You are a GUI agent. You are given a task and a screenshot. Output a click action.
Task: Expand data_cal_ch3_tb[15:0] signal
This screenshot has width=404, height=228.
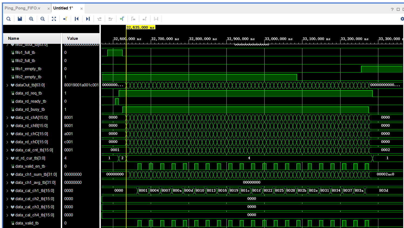click(x=7, y=207)
